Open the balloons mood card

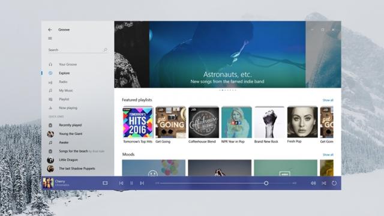(154, 168)
